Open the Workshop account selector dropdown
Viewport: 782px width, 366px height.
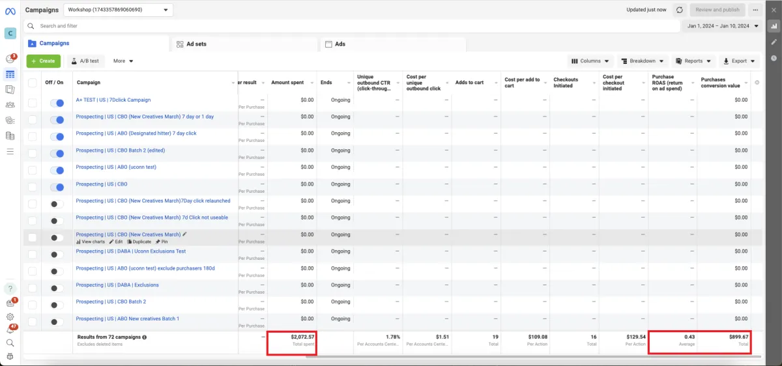coord(119,10)
